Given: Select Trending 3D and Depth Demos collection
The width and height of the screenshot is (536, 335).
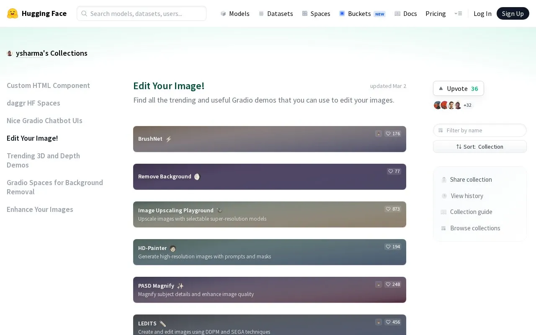Looking at the screenshot, I should tap(43, 160).
